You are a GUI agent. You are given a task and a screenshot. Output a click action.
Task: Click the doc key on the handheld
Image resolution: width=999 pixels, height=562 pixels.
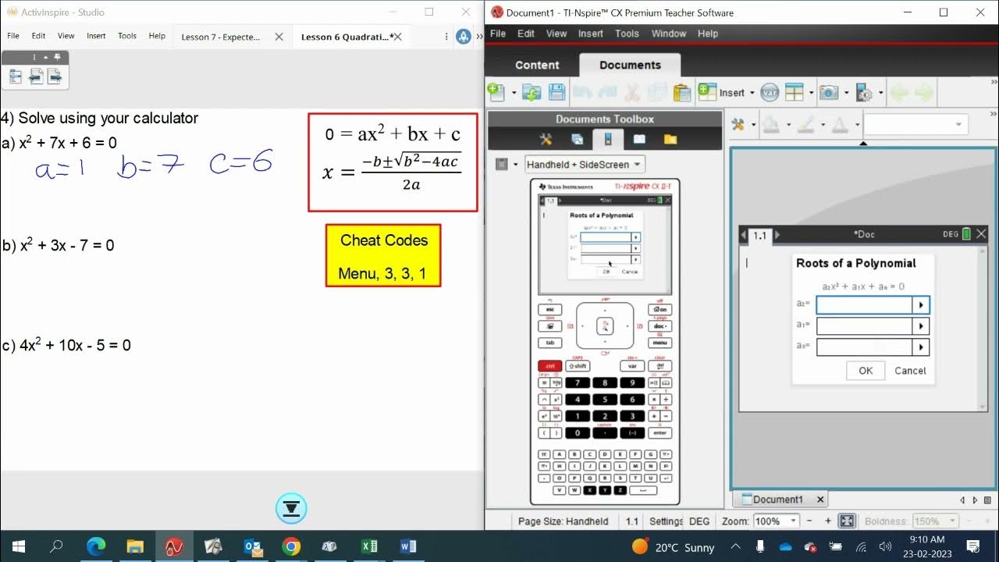(660, 326)
